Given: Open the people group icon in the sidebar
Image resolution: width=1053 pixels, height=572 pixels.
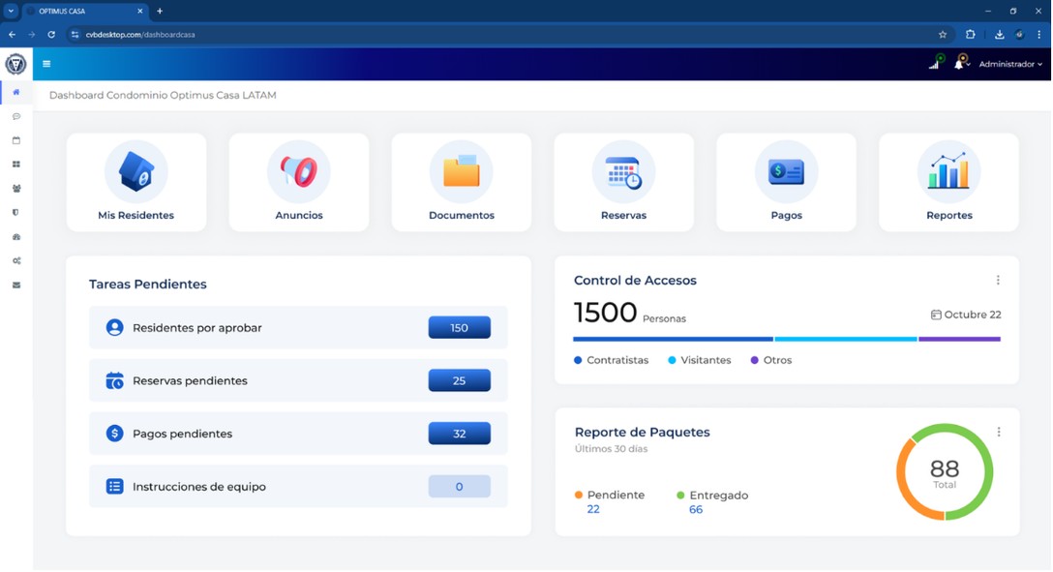Looking at the screenshot, I should click(x=16, y=189).
